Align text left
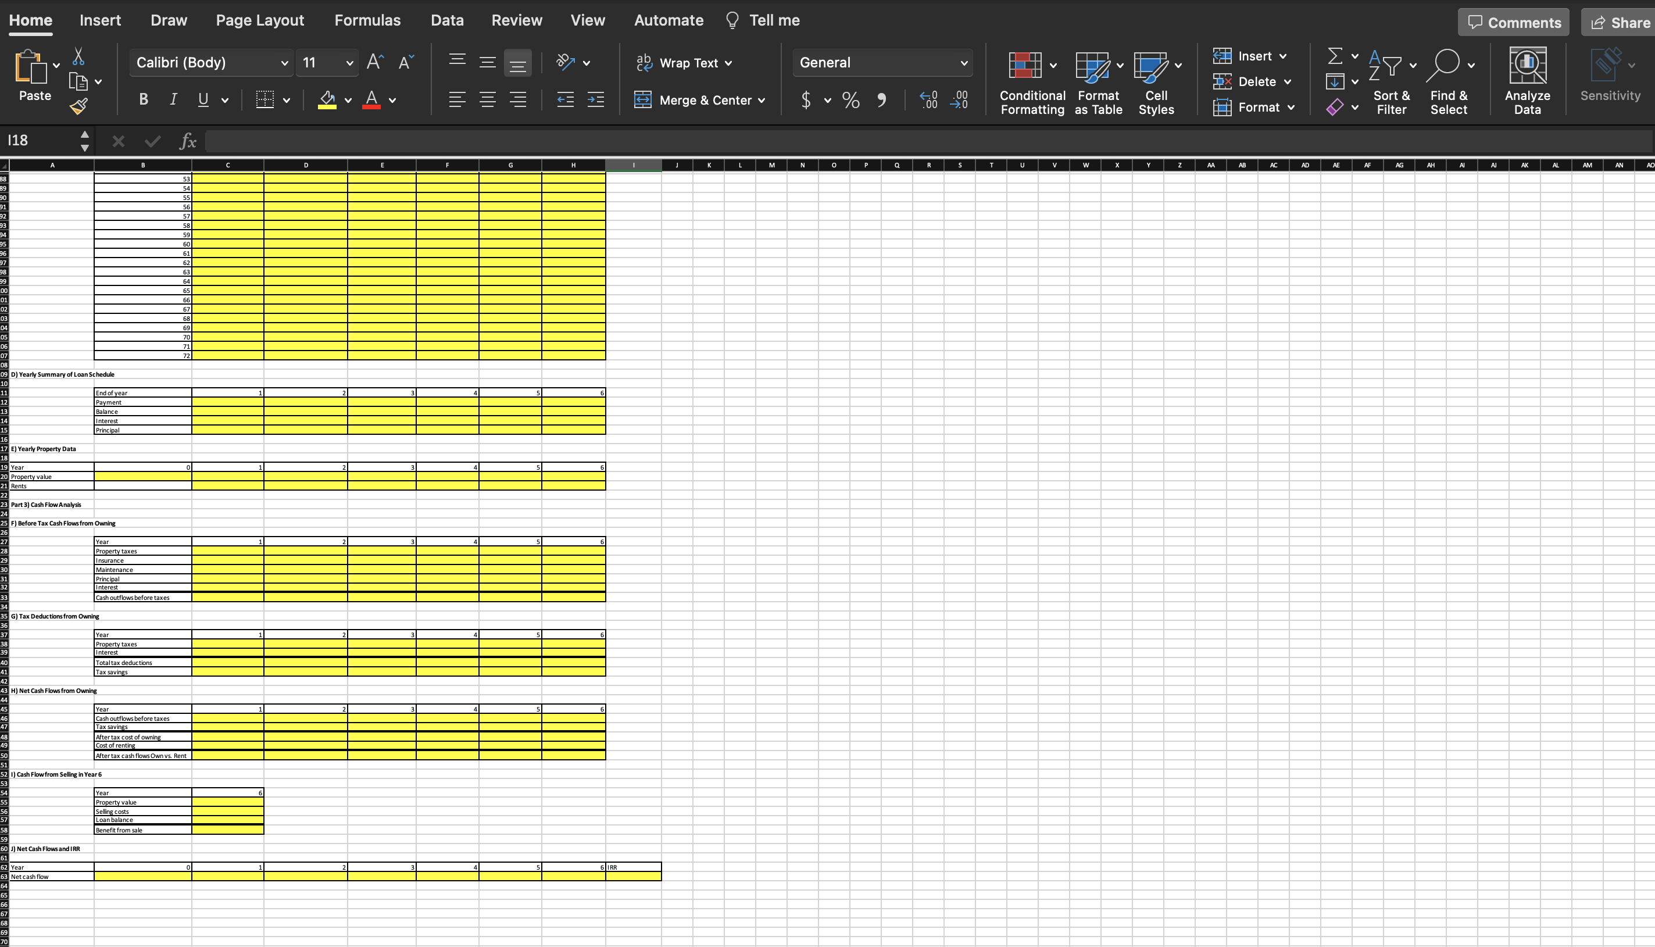1655x947 pixels. coord(457,99)
